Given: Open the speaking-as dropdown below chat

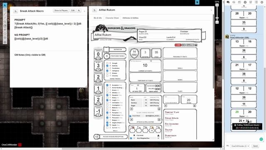Looking at the screenshot, I should point(240,146).
